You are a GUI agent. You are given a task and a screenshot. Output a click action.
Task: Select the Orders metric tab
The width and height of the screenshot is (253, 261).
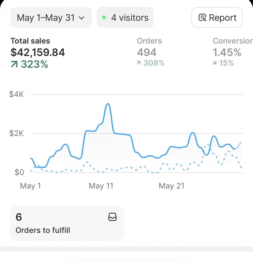(150, 52)
